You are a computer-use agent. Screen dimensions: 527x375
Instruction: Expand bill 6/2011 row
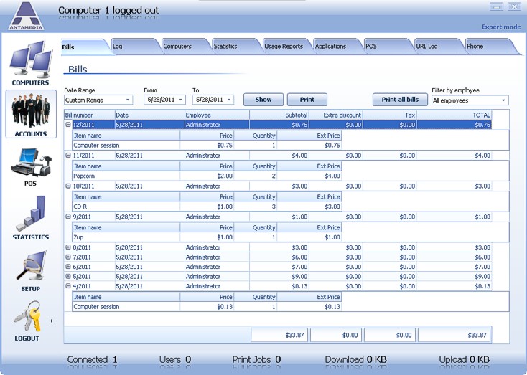[x=68, y=267]
